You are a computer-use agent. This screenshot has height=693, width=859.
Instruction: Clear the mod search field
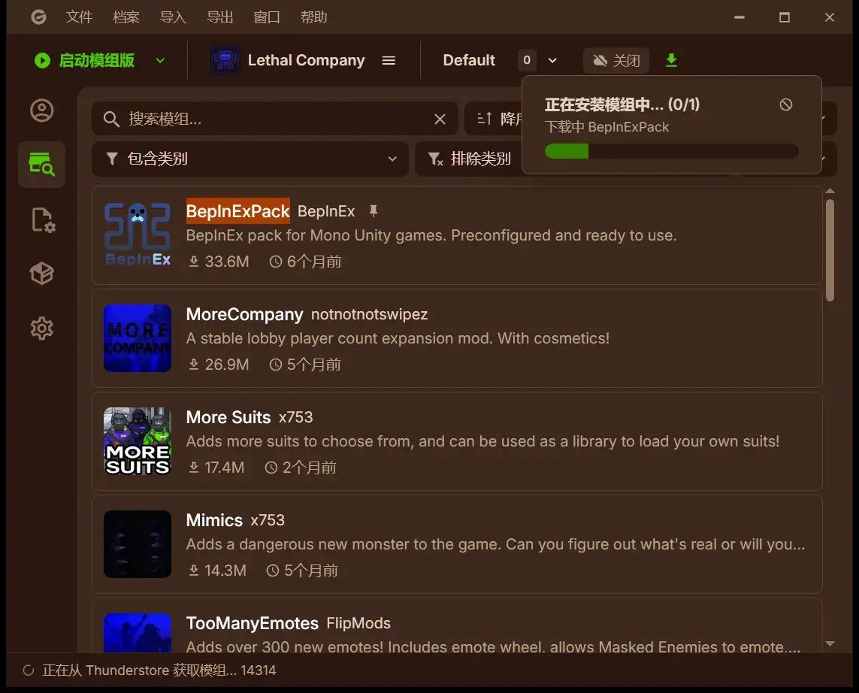440,119
